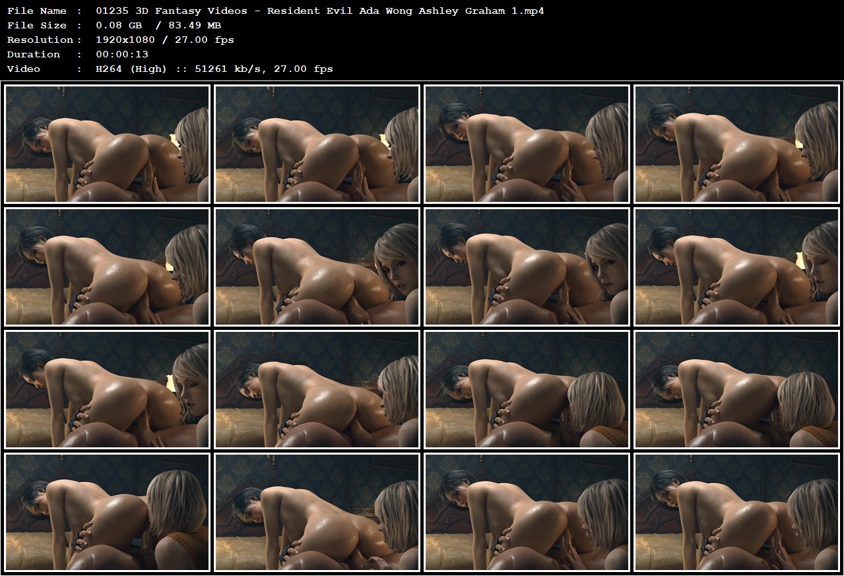Click the File Name label in header

(37, 11)
